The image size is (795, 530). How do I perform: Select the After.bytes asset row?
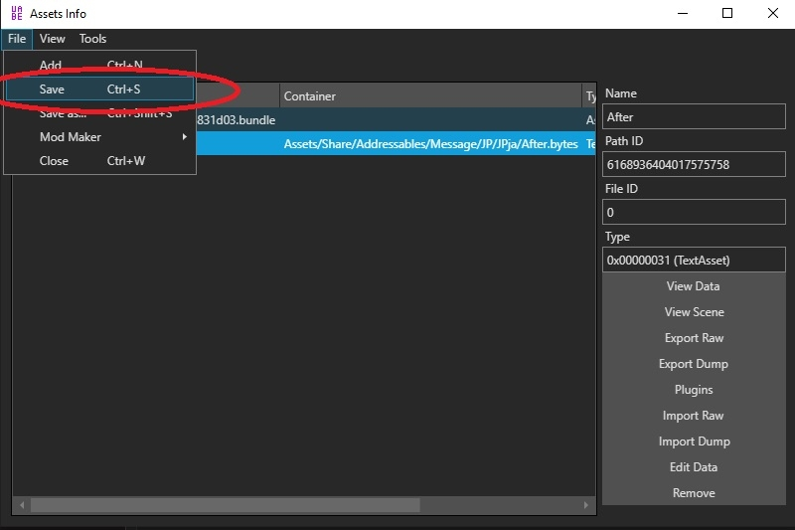pyautogui.click(x=429, y=144)
